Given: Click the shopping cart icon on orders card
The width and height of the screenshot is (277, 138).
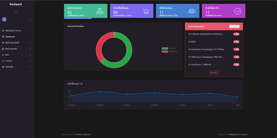Looking at the screenshot, I should coord(146,11).
